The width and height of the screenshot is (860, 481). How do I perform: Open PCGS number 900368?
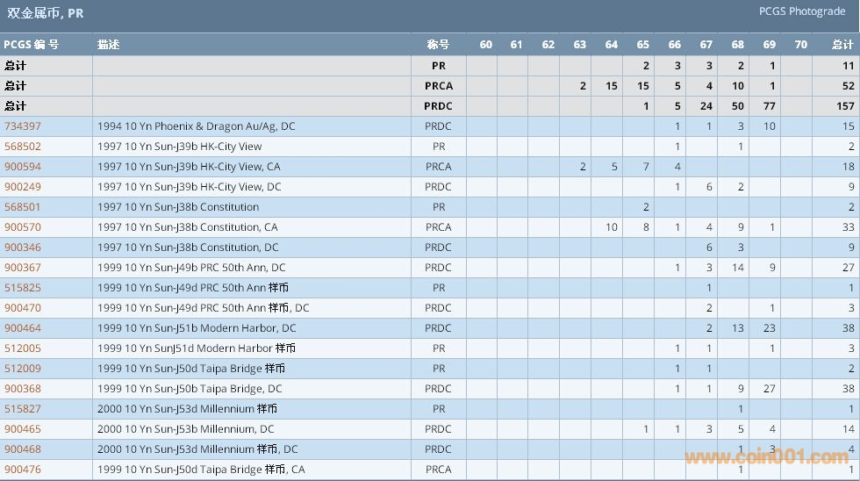point(23,389)
